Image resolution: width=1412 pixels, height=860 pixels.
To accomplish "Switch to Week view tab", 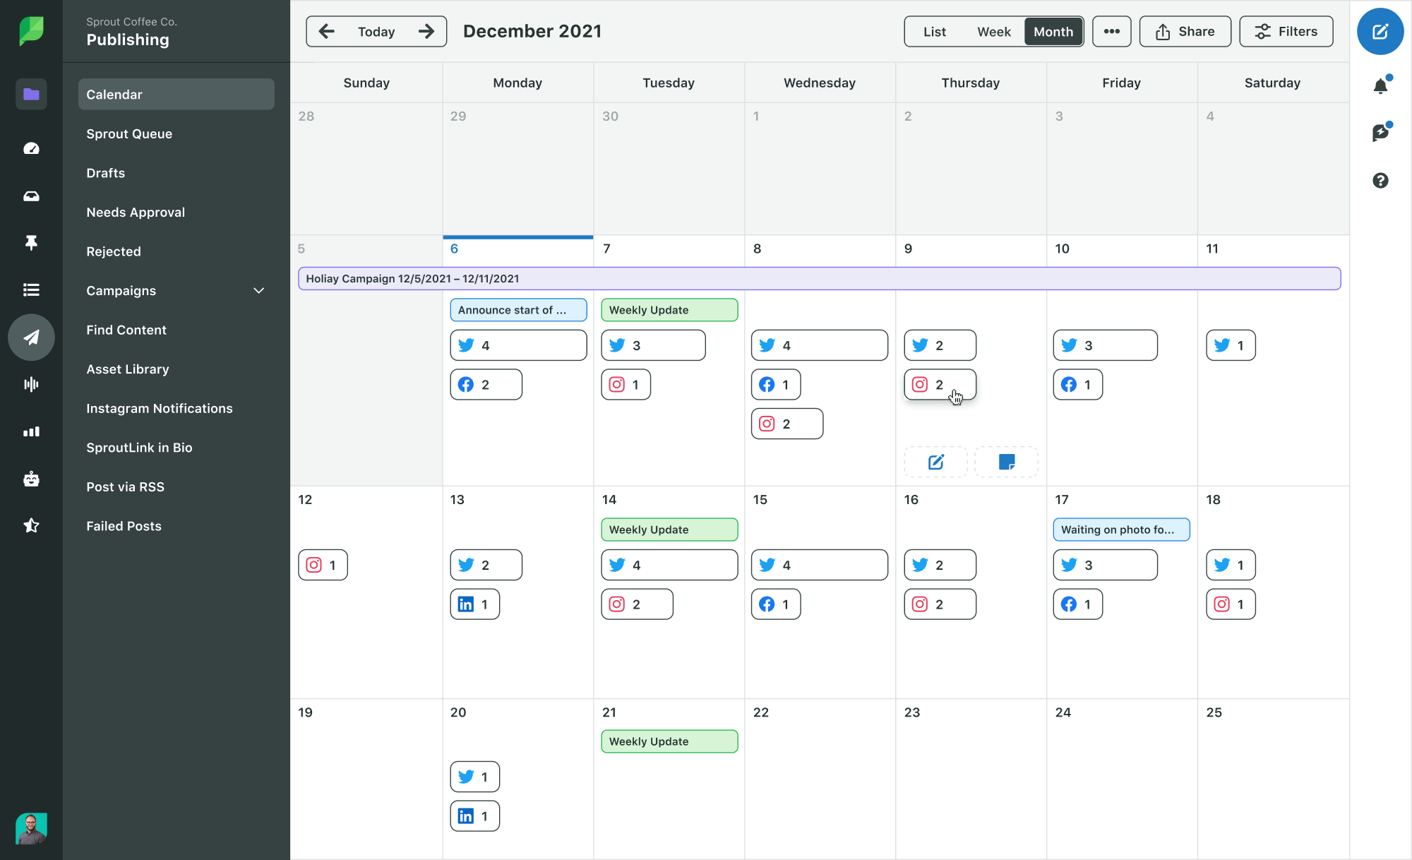I will 993,31.
